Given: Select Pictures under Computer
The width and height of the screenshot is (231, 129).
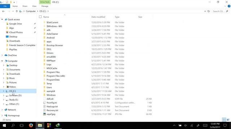Looking at the screenshot, I should tap(13, 82).
